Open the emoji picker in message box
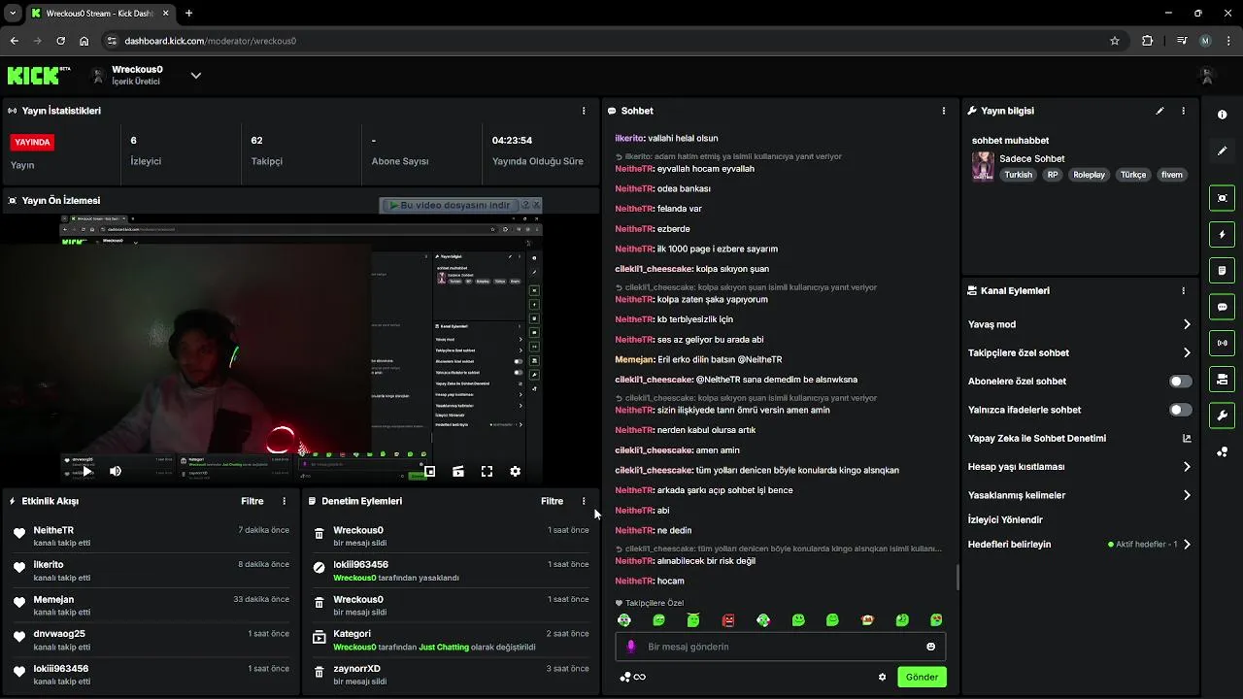Screen dimensions: 1243x699 [931, 647]
